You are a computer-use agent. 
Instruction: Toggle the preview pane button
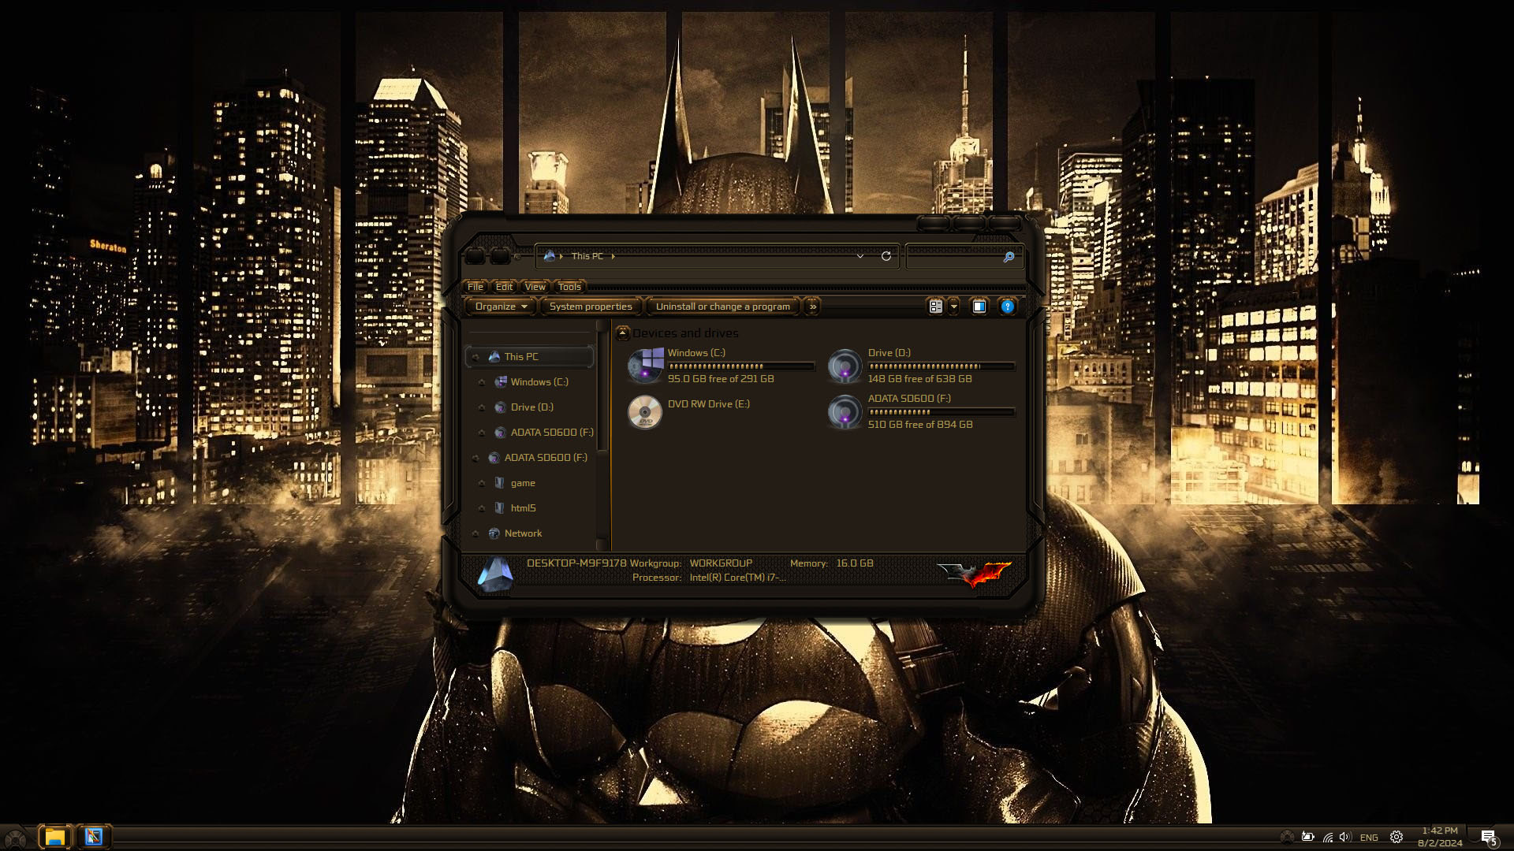pyautogui.click(x=979, y=307)
